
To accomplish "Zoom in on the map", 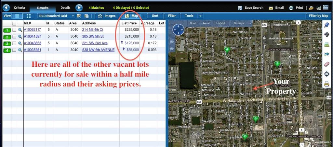I will pos(172,41).
